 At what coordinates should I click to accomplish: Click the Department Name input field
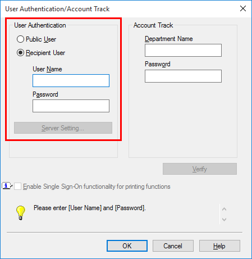tap(183, 50)
